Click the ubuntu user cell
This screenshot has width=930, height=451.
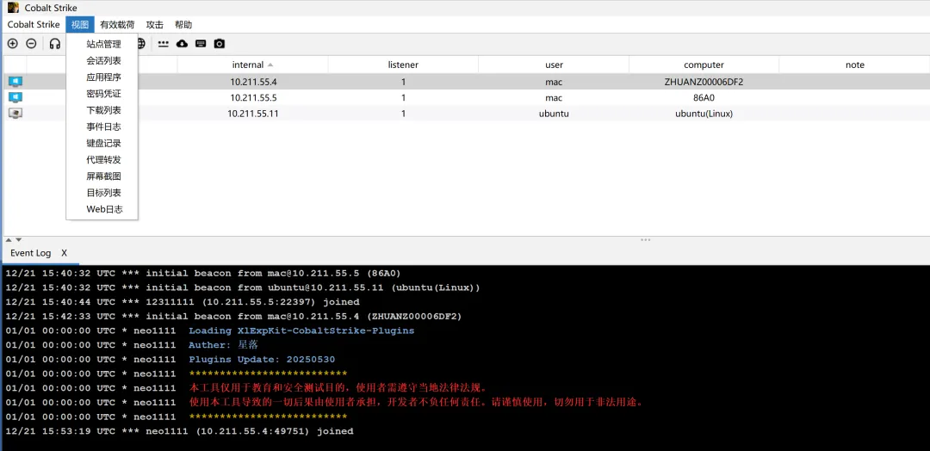click(554, 114)
